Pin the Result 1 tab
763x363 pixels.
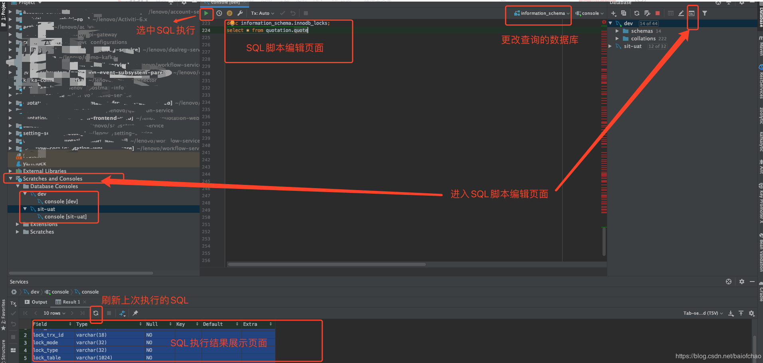135,313
